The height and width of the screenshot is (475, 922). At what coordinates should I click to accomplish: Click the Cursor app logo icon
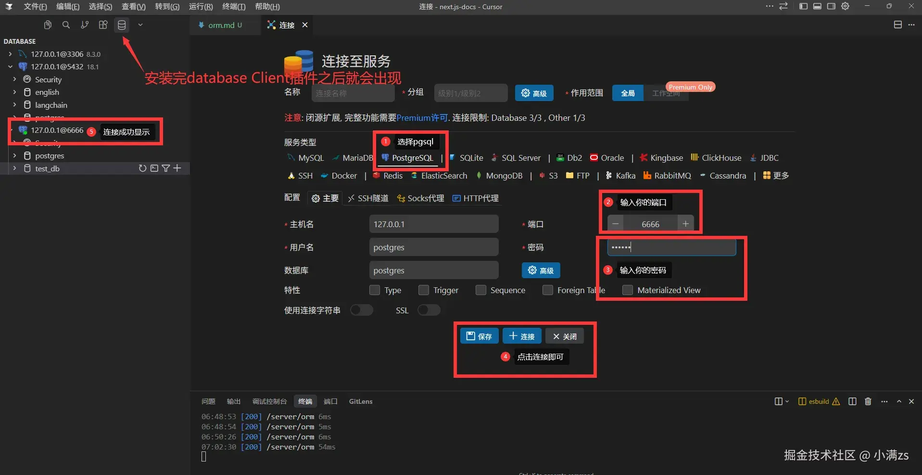(x=9, y=7)
